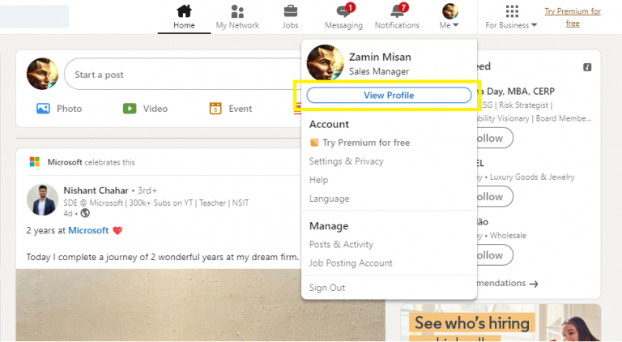
Task: Click Sign Out
Action: pyautogui.click(x=327, y=288)
